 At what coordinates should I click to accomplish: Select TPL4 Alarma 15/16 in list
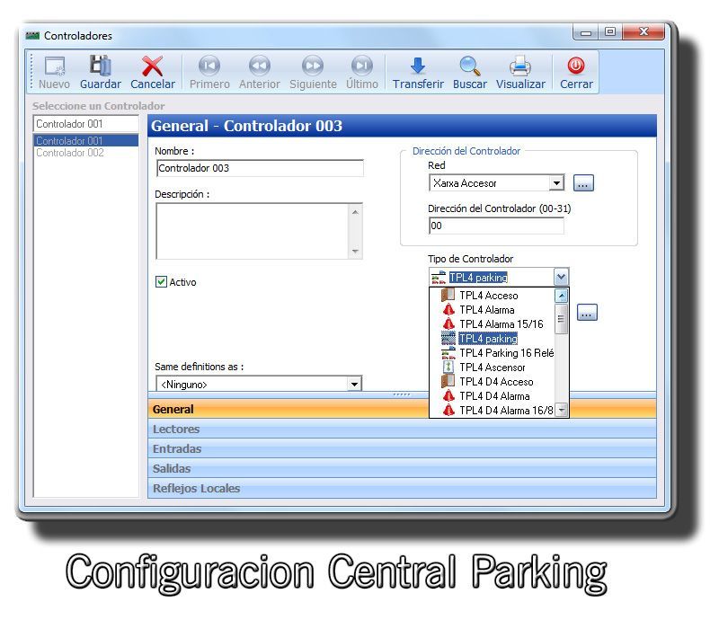[492, 324]
